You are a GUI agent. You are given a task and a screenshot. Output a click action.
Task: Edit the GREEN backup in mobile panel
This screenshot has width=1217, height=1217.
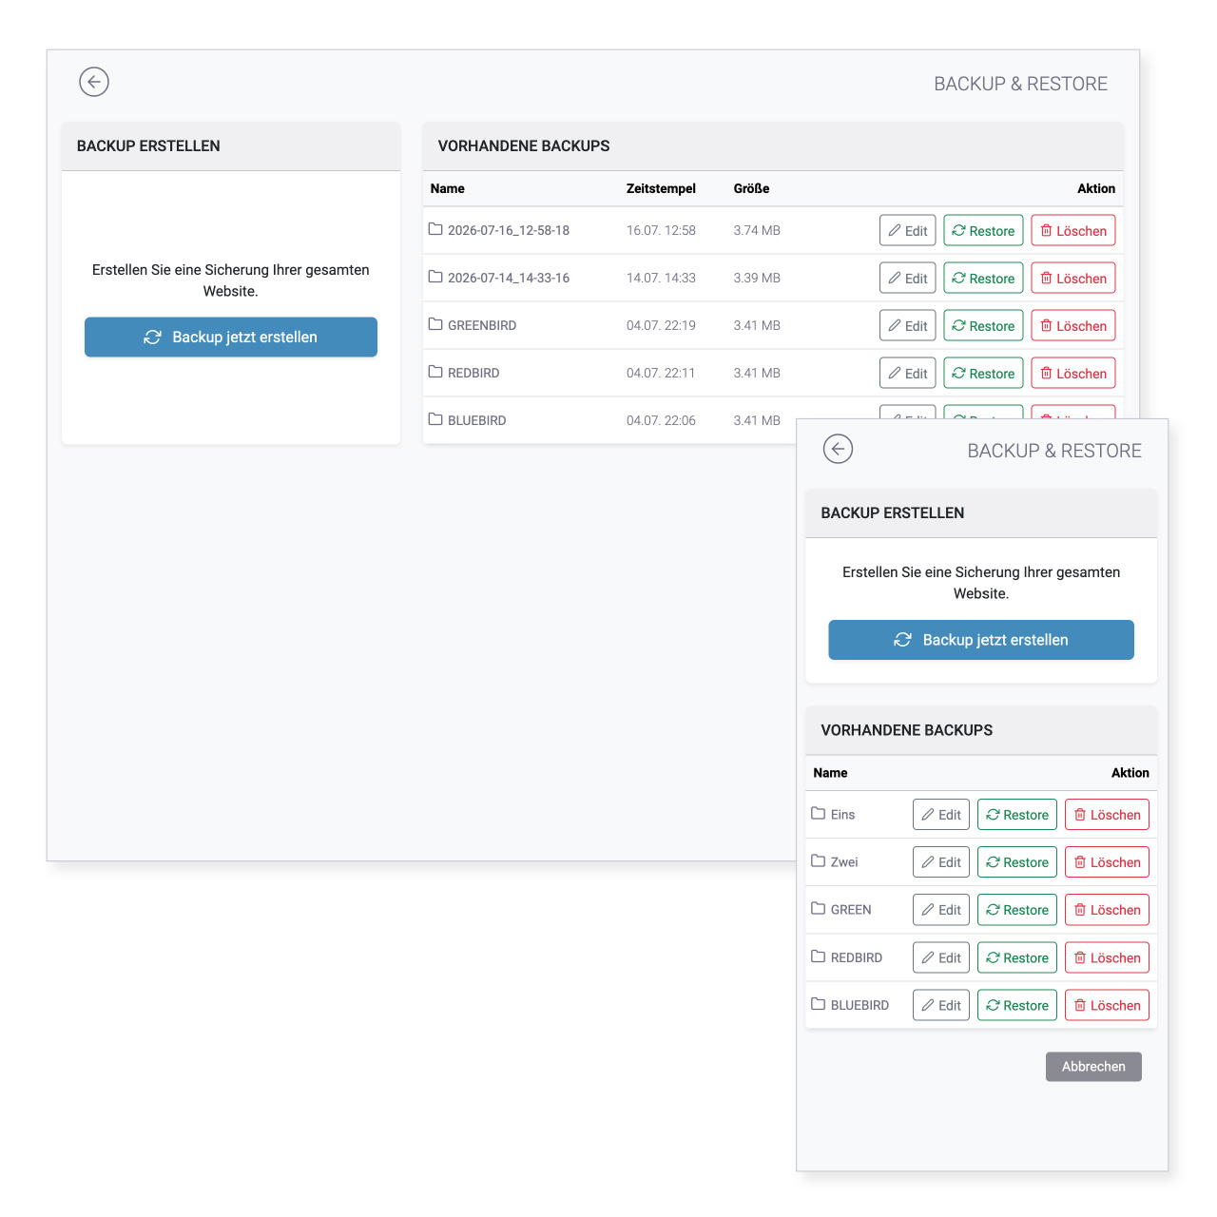click(941, 910)
